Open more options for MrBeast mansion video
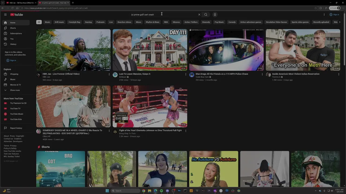The image size is (346, 194). (x=186, y=74)
